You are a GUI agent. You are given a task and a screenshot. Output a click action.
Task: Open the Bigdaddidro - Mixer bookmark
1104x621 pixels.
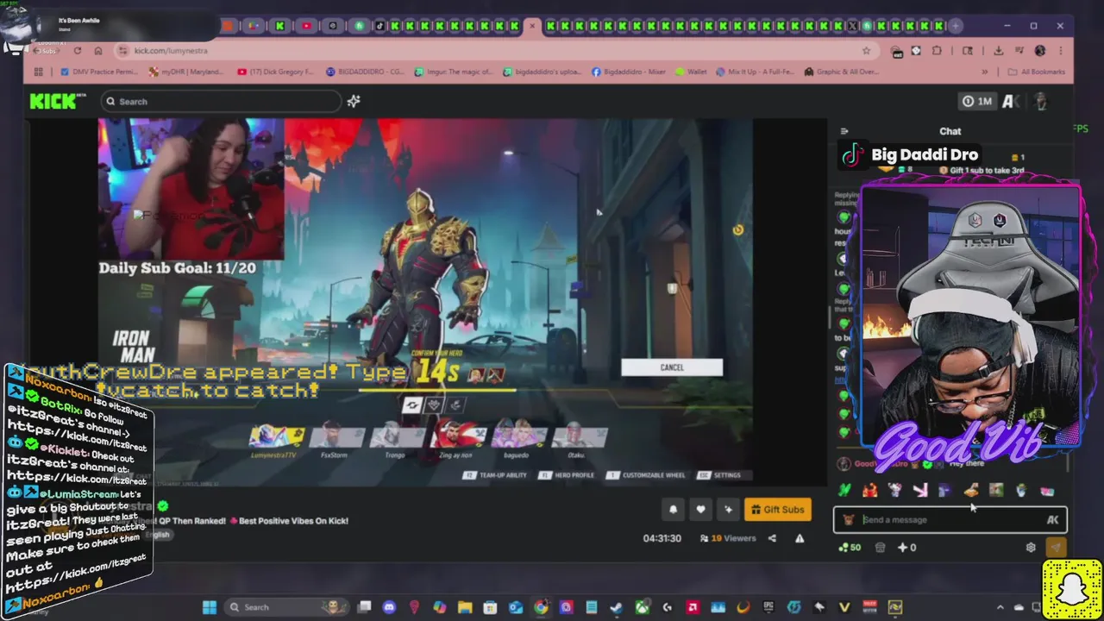pos(629,72)
